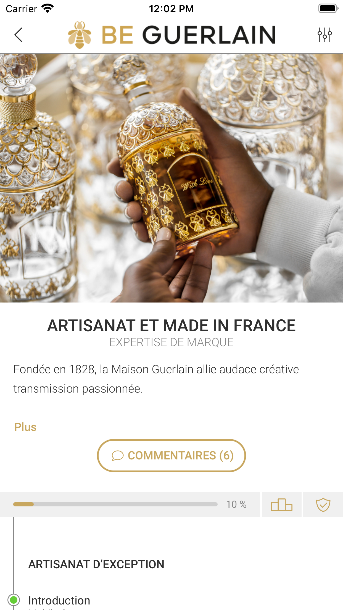
Task: Tap the battery indicator icon
Action: click(328, 8)
